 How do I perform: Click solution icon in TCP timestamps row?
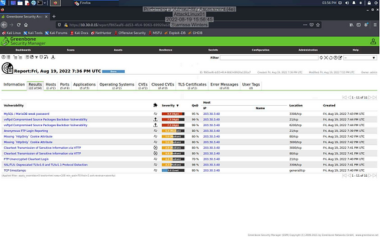click(x=155, y=170)
